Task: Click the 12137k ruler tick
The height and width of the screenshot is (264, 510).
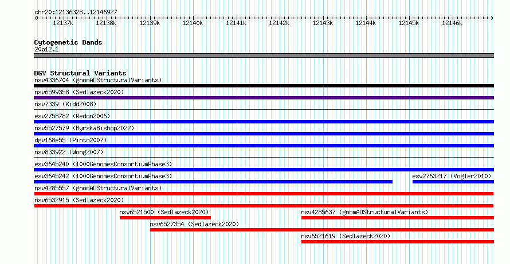Action: (63, 23)
